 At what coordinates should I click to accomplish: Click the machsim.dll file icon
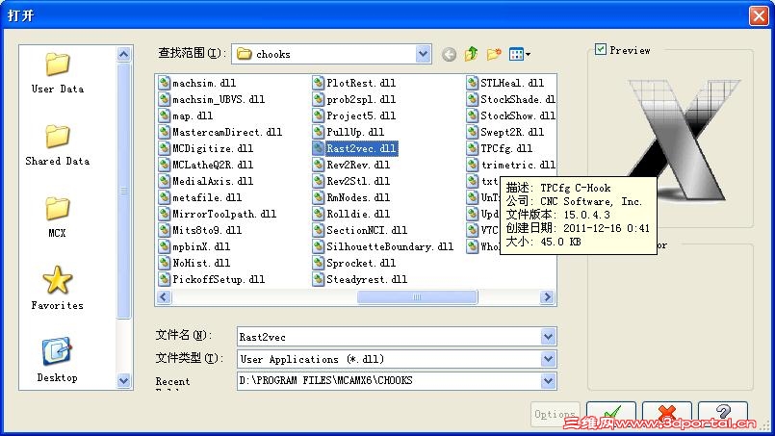click(x=164, y=83)
